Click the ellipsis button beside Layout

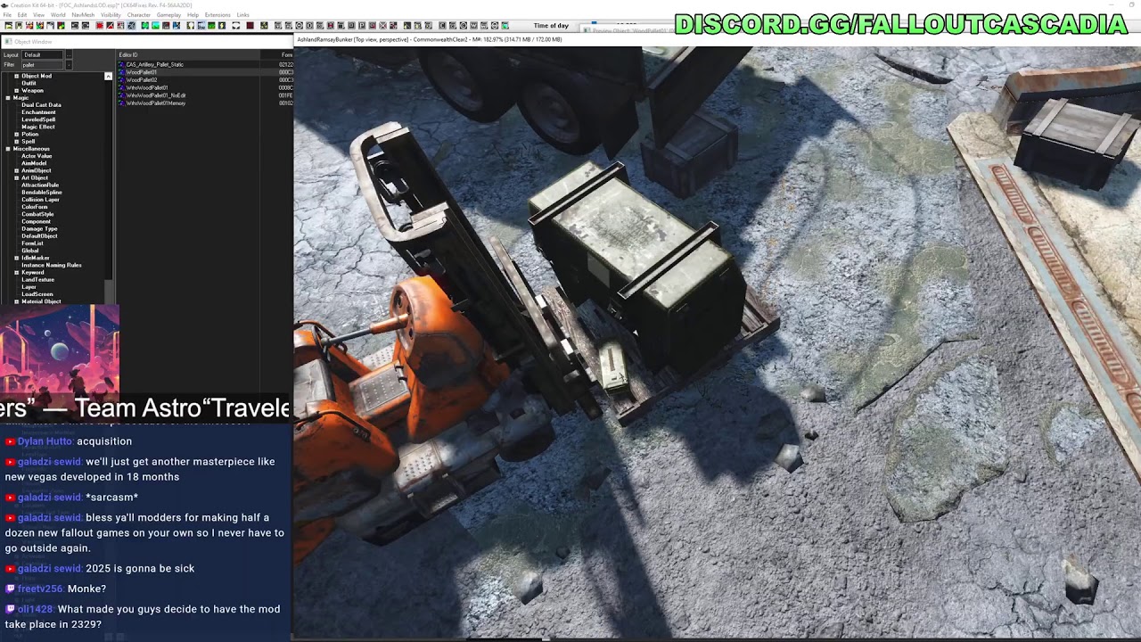coord(69,55)
